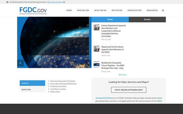183x114 pixels.
Task: Click Find Data & Services link
Action: 58,86
